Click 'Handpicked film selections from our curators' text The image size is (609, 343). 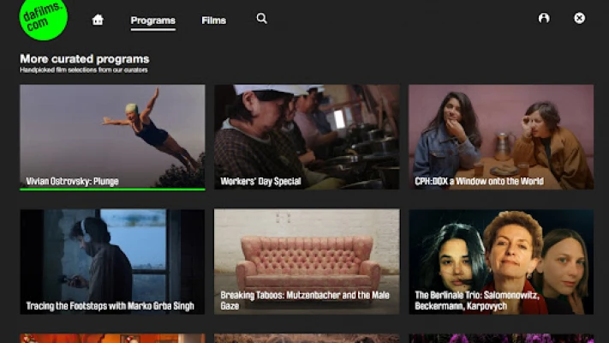click(84, 70)
